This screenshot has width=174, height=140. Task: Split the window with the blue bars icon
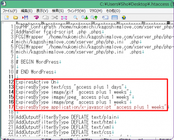coord(115,18)
